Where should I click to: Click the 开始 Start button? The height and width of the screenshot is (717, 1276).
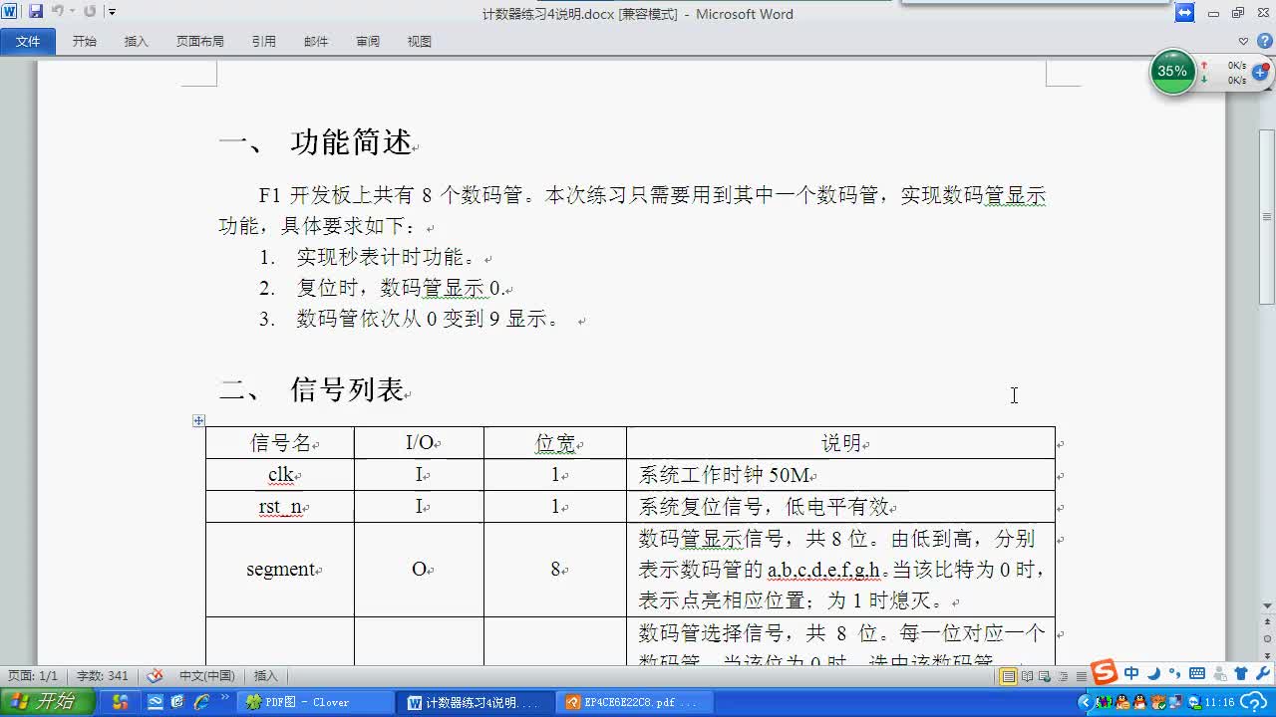tap(48, 702)
